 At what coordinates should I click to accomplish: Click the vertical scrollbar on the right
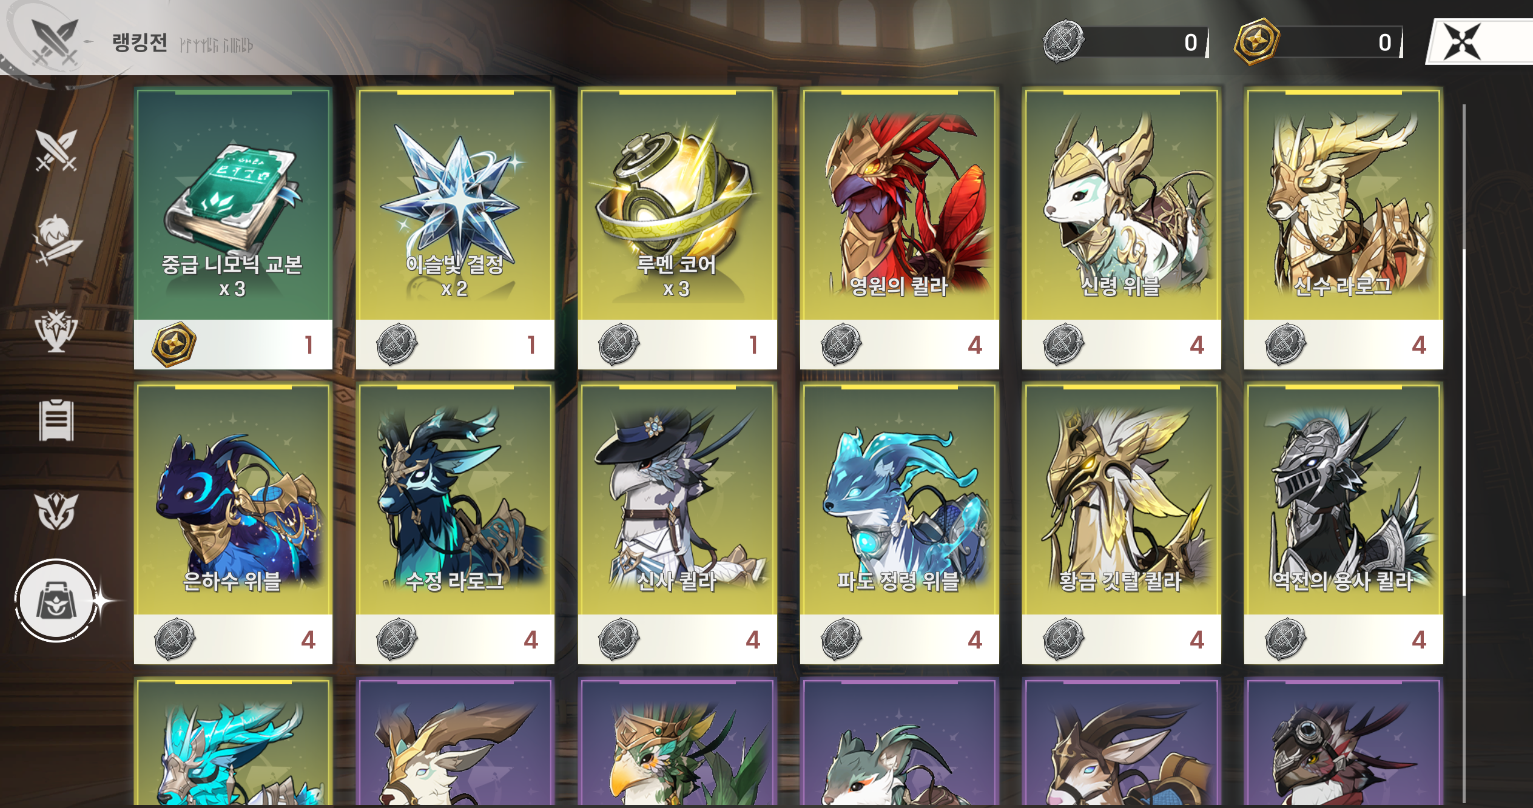[x=1464, y=422]
